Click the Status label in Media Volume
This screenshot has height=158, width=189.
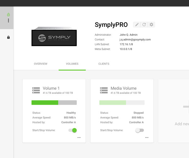pyautogui.click(x=104, y=113)
